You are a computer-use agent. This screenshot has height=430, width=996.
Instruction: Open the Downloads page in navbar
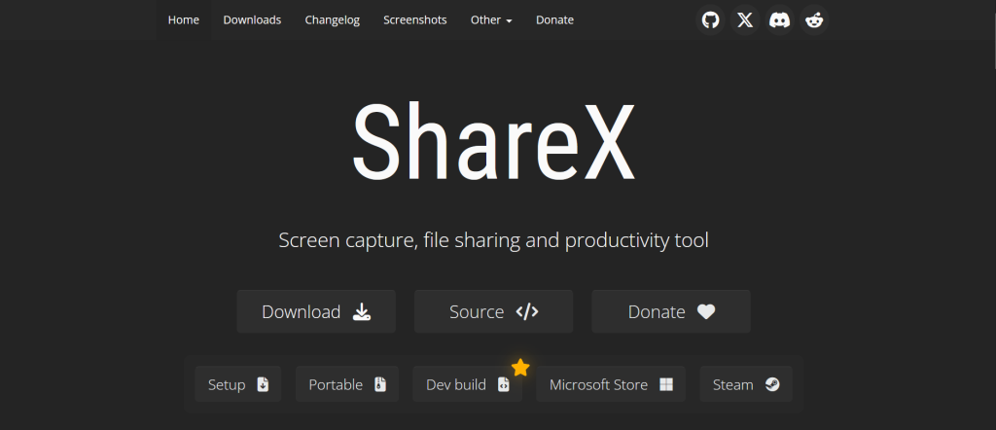(252, 19)
